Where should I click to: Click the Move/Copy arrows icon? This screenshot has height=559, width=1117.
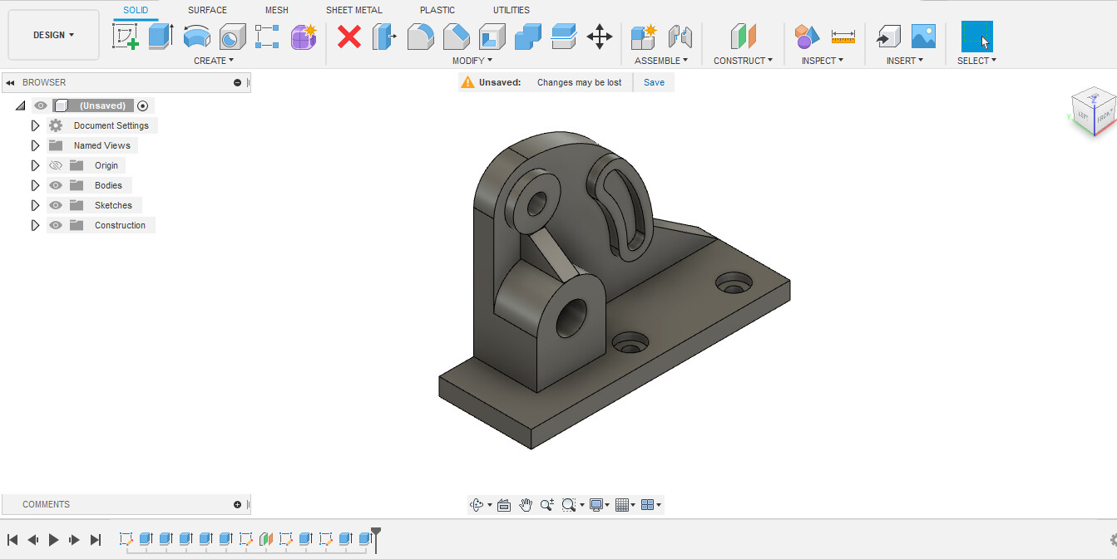click(599, 37)
